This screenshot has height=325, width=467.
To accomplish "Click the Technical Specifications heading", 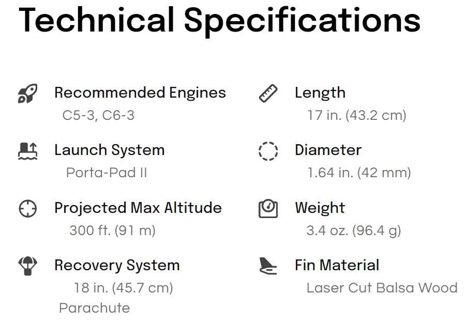I will (219, 21).
